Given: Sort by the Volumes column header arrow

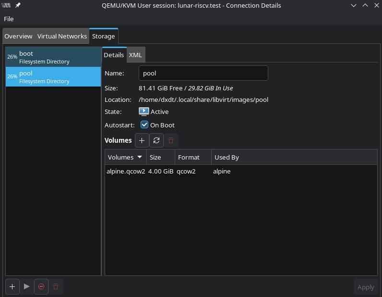Looking at the screenshot, I should click(x=140, y=157).
